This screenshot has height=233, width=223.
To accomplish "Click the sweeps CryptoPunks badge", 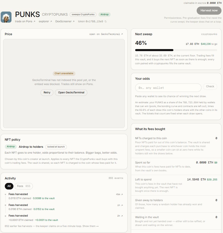I will tap(83, 14).
